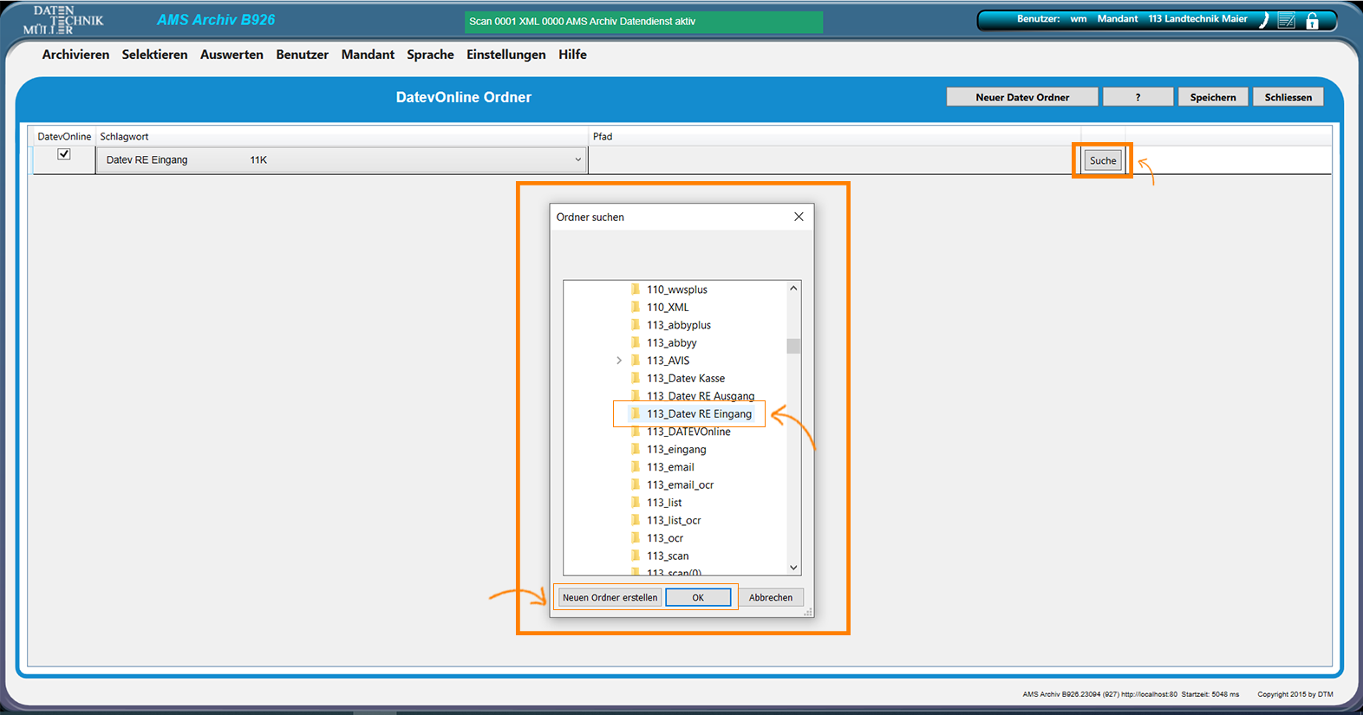
Task: Confirm folder selection with OK
Action: tap(698, 597)
